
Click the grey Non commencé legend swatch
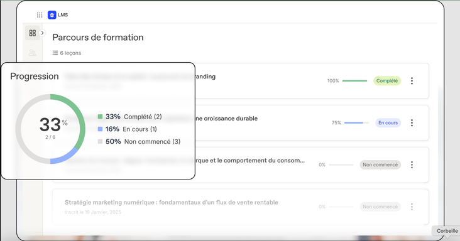(100, 141)
